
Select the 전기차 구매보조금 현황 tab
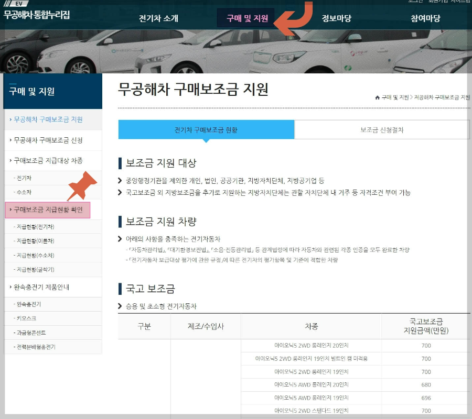point(207,129)
